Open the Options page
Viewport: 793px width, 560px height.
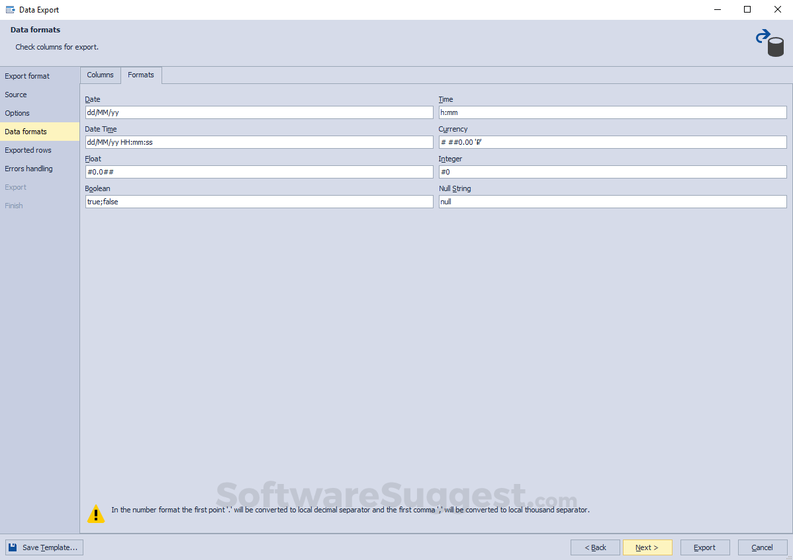[x=17, y=112]
